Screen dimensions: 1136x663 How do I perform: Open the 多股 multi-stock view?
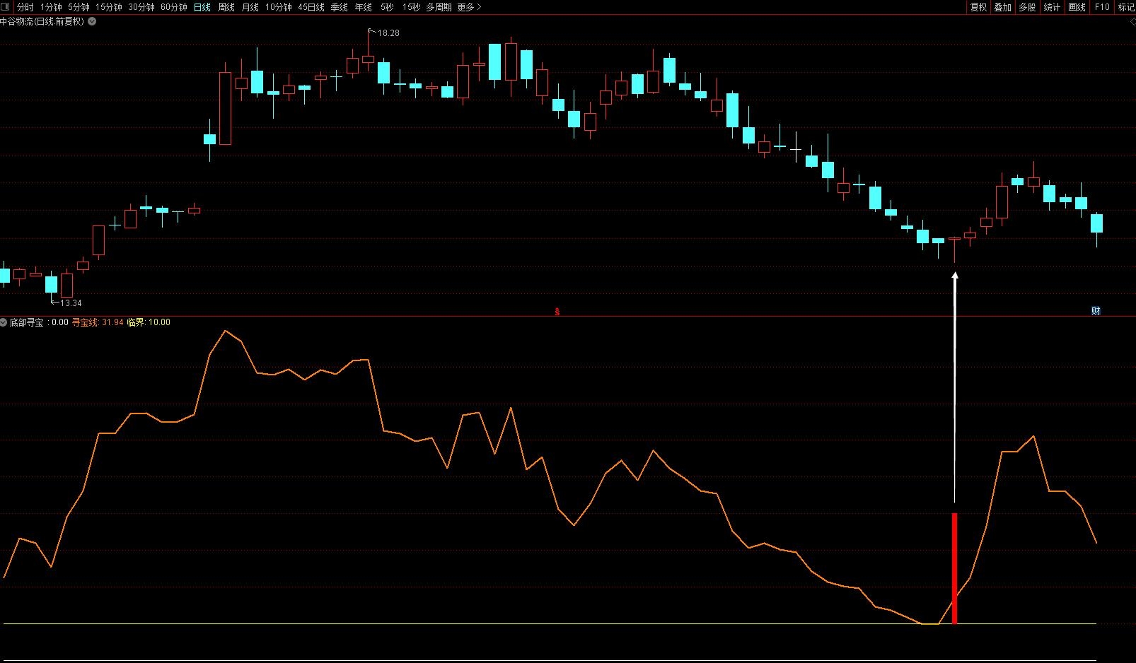pyautogui.click(x=1027, y=7)
